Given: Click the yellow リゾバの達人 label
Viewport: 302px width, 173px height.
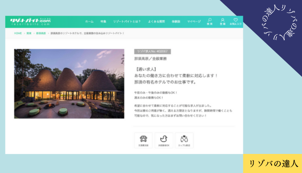Looking at the screenshot, I should point(273,163).
